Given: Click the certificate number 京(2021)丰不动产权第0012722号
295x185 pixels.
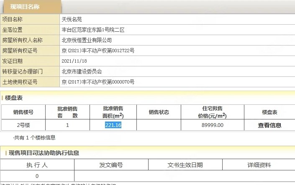Looking at the screenshot, I should [98, 51].
